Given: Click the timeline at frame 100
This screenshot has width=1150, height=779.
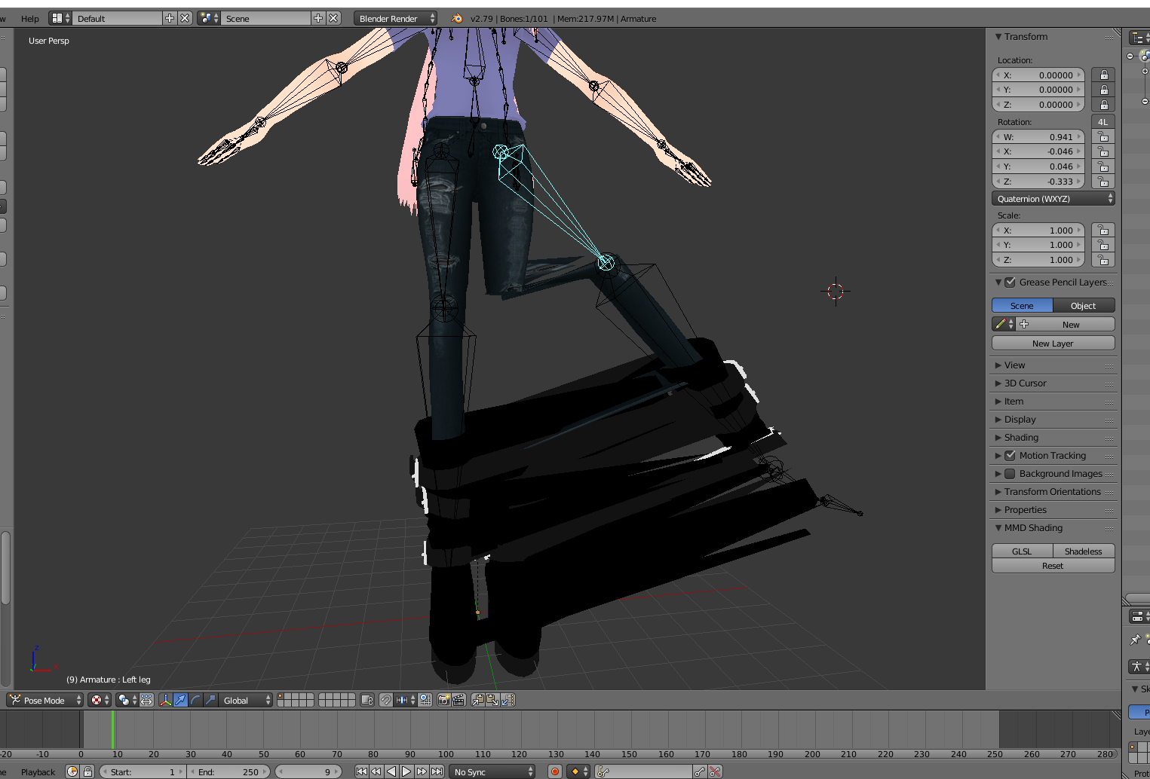Looking at the screenshot, I should point(446,729).
